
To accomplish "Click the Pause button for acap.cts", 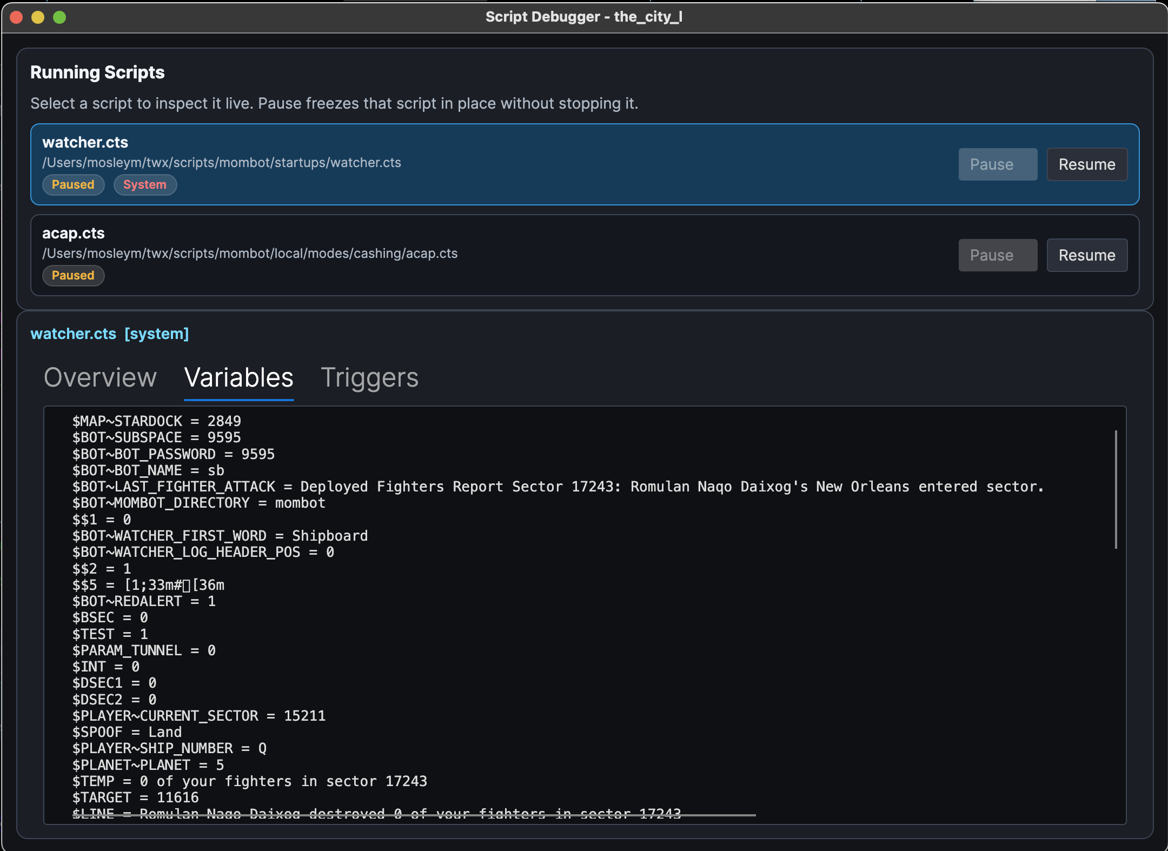I will [998, 255].
